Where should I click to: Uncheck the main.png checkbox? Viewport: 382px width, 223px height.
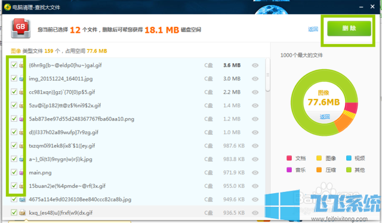click(14, 172)
